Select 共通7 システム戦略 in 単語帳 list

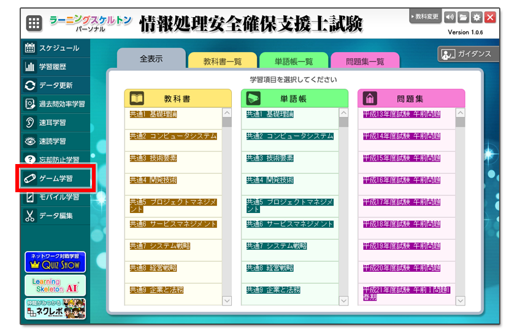tap(290, 250)
